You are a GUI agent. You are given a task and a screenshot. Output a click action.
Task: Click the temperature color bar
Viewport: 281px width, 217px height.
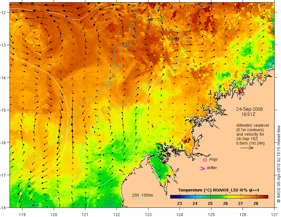tap(219, 197)
